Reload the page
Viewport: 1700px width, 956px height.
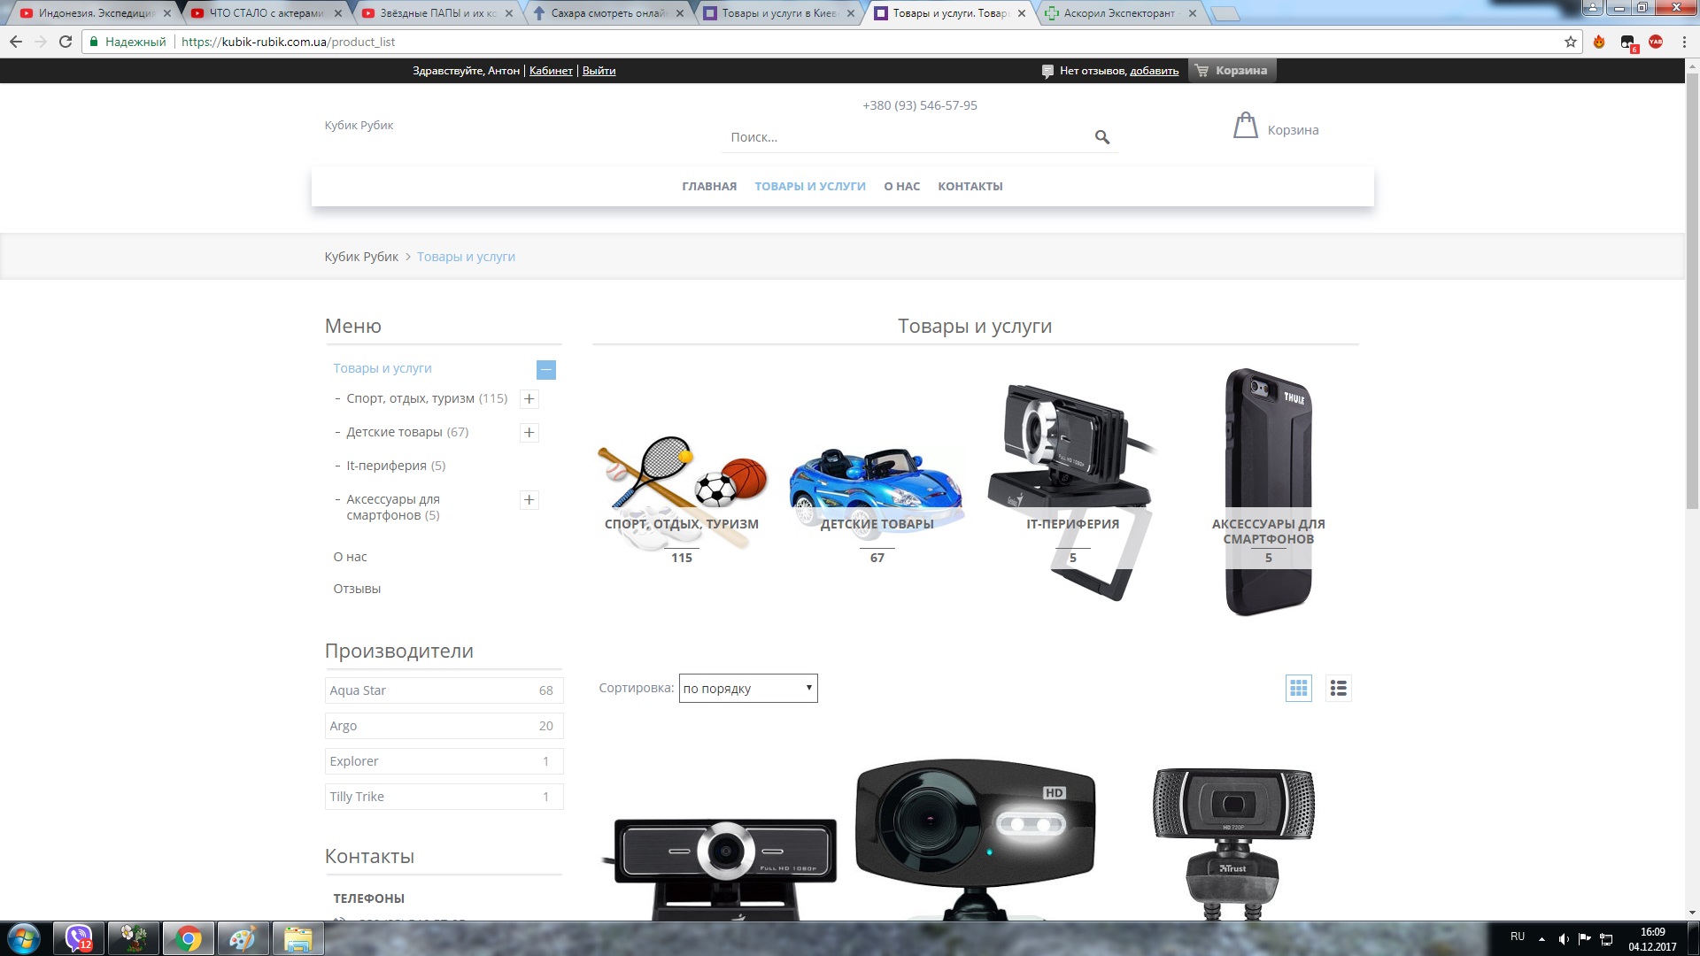coord(66,42)
